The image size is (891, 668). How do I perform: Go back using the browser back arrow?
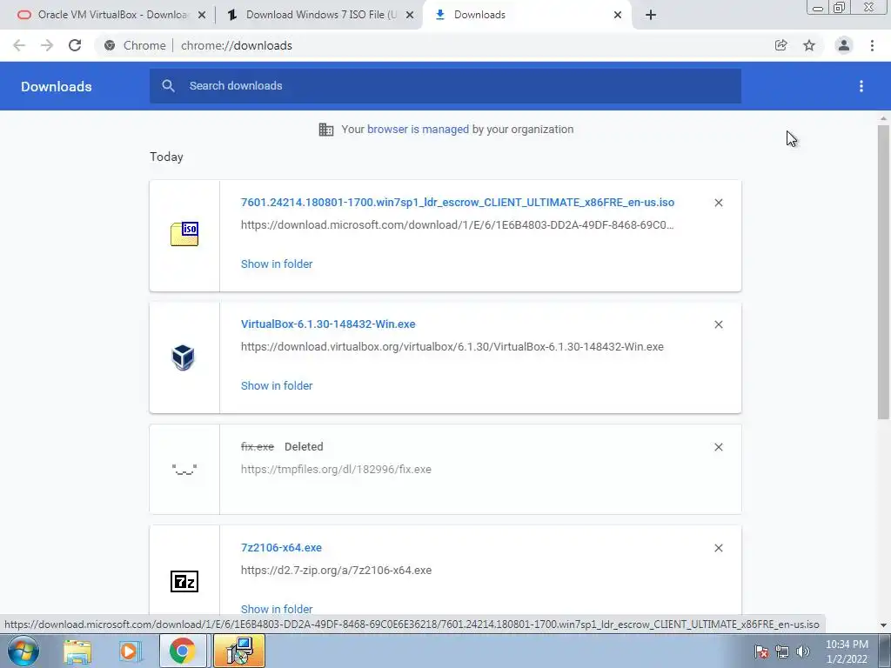[19, 45]
